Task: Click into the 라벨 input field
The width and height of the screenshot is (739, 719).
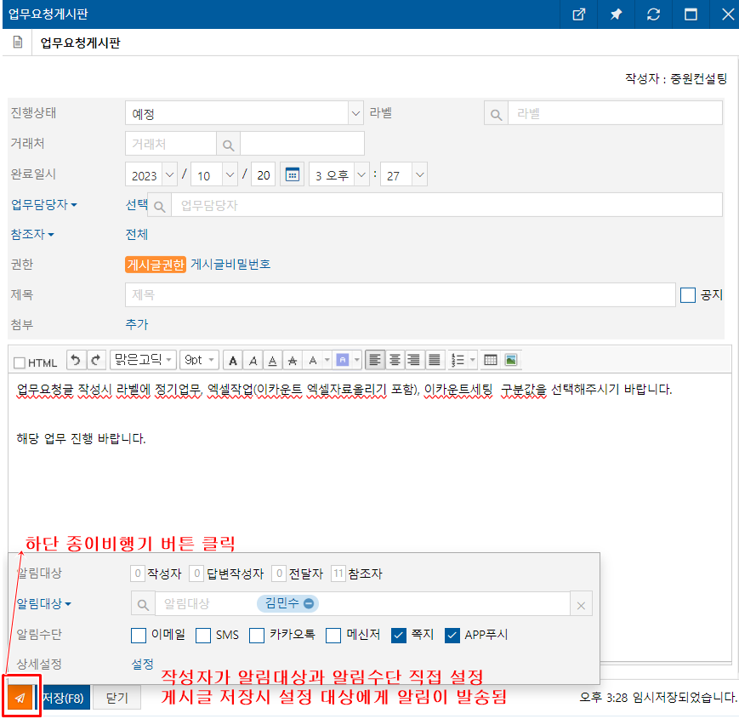Action: pyautogui.click(x=615, y=113)
